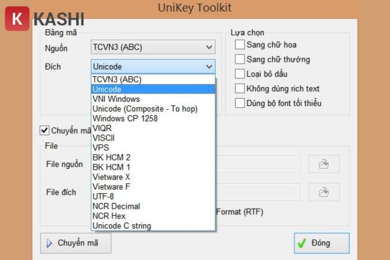Tick Dùng bộ font tối thiểu
Viewport: 390px width, 260px height.
pos(240,103)
